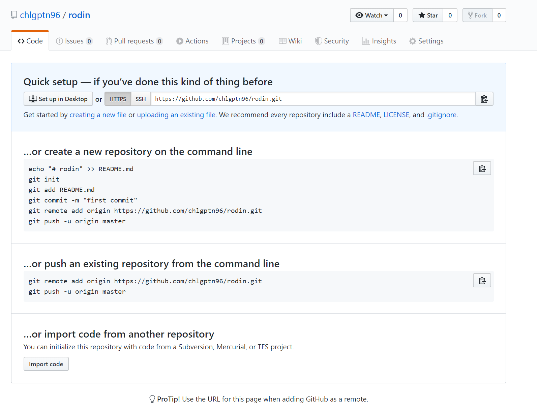This screenshot has width=537, height=413.
Task: Open the Projects tab
Action: (x=243, y=41)
